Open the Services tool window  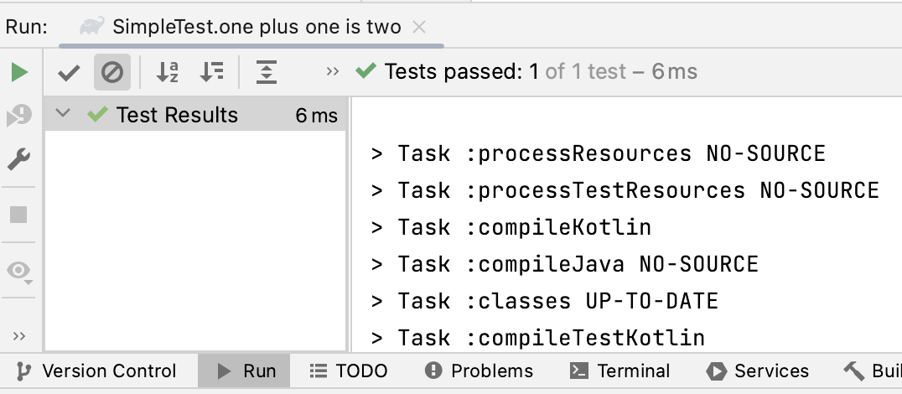tap(757, 371)
